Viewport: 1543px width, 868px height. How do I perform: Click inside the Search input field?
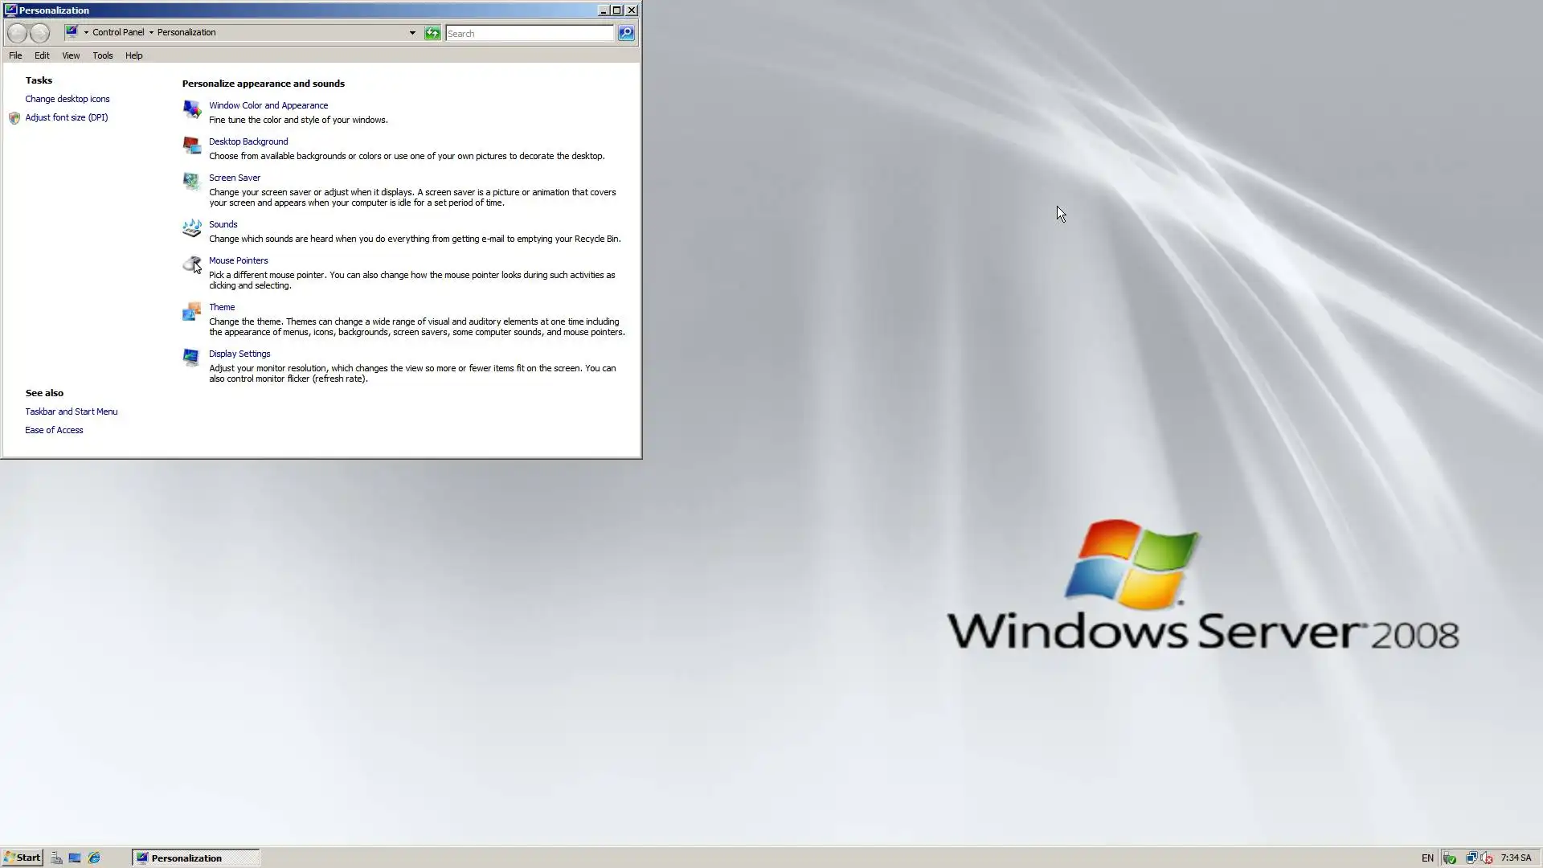tap(529, 33)
